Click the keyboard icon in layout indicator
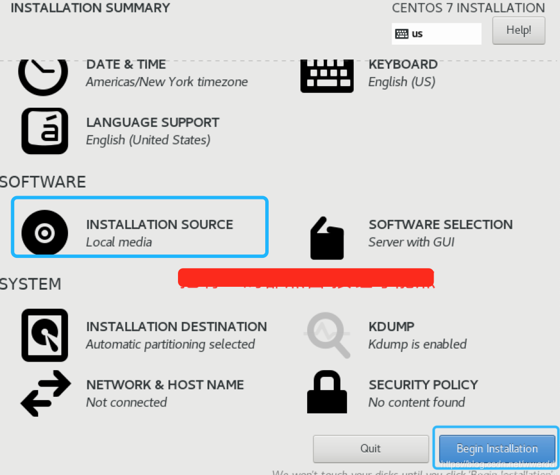Screen dimensions: 560x475 pos(401,34)
